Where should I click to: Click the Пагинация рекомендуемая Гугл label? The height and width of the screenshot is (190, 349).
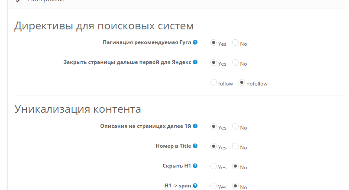pyautogui.click(x=147, y=42)
